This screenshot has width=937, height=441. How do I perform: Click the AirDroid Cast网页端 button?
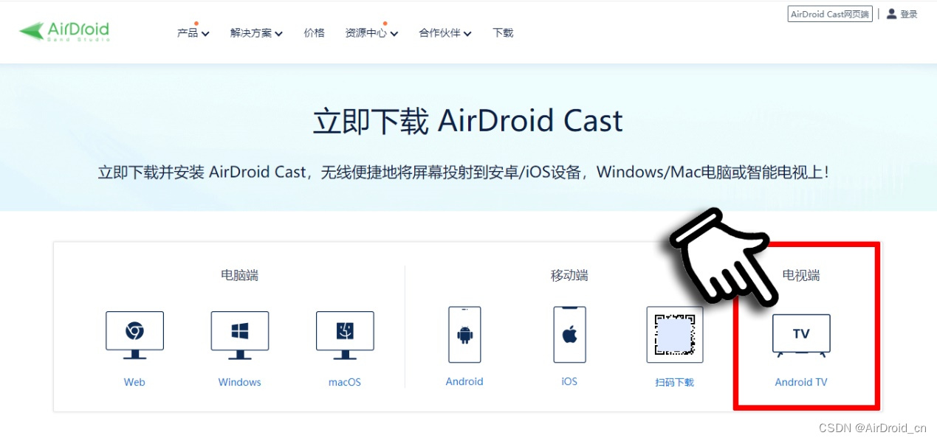coord(830,14)
